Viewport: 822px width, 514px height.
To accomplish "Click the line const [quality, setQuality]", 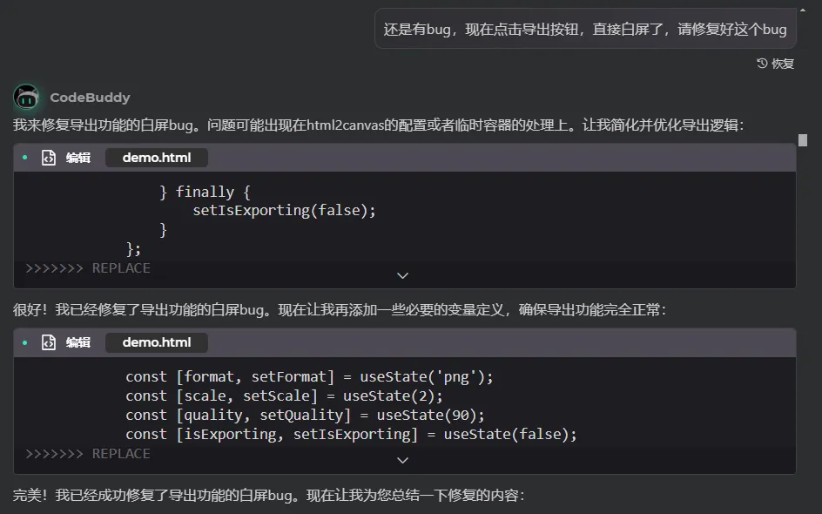I will pyautogui.click(x=305, y=415).
